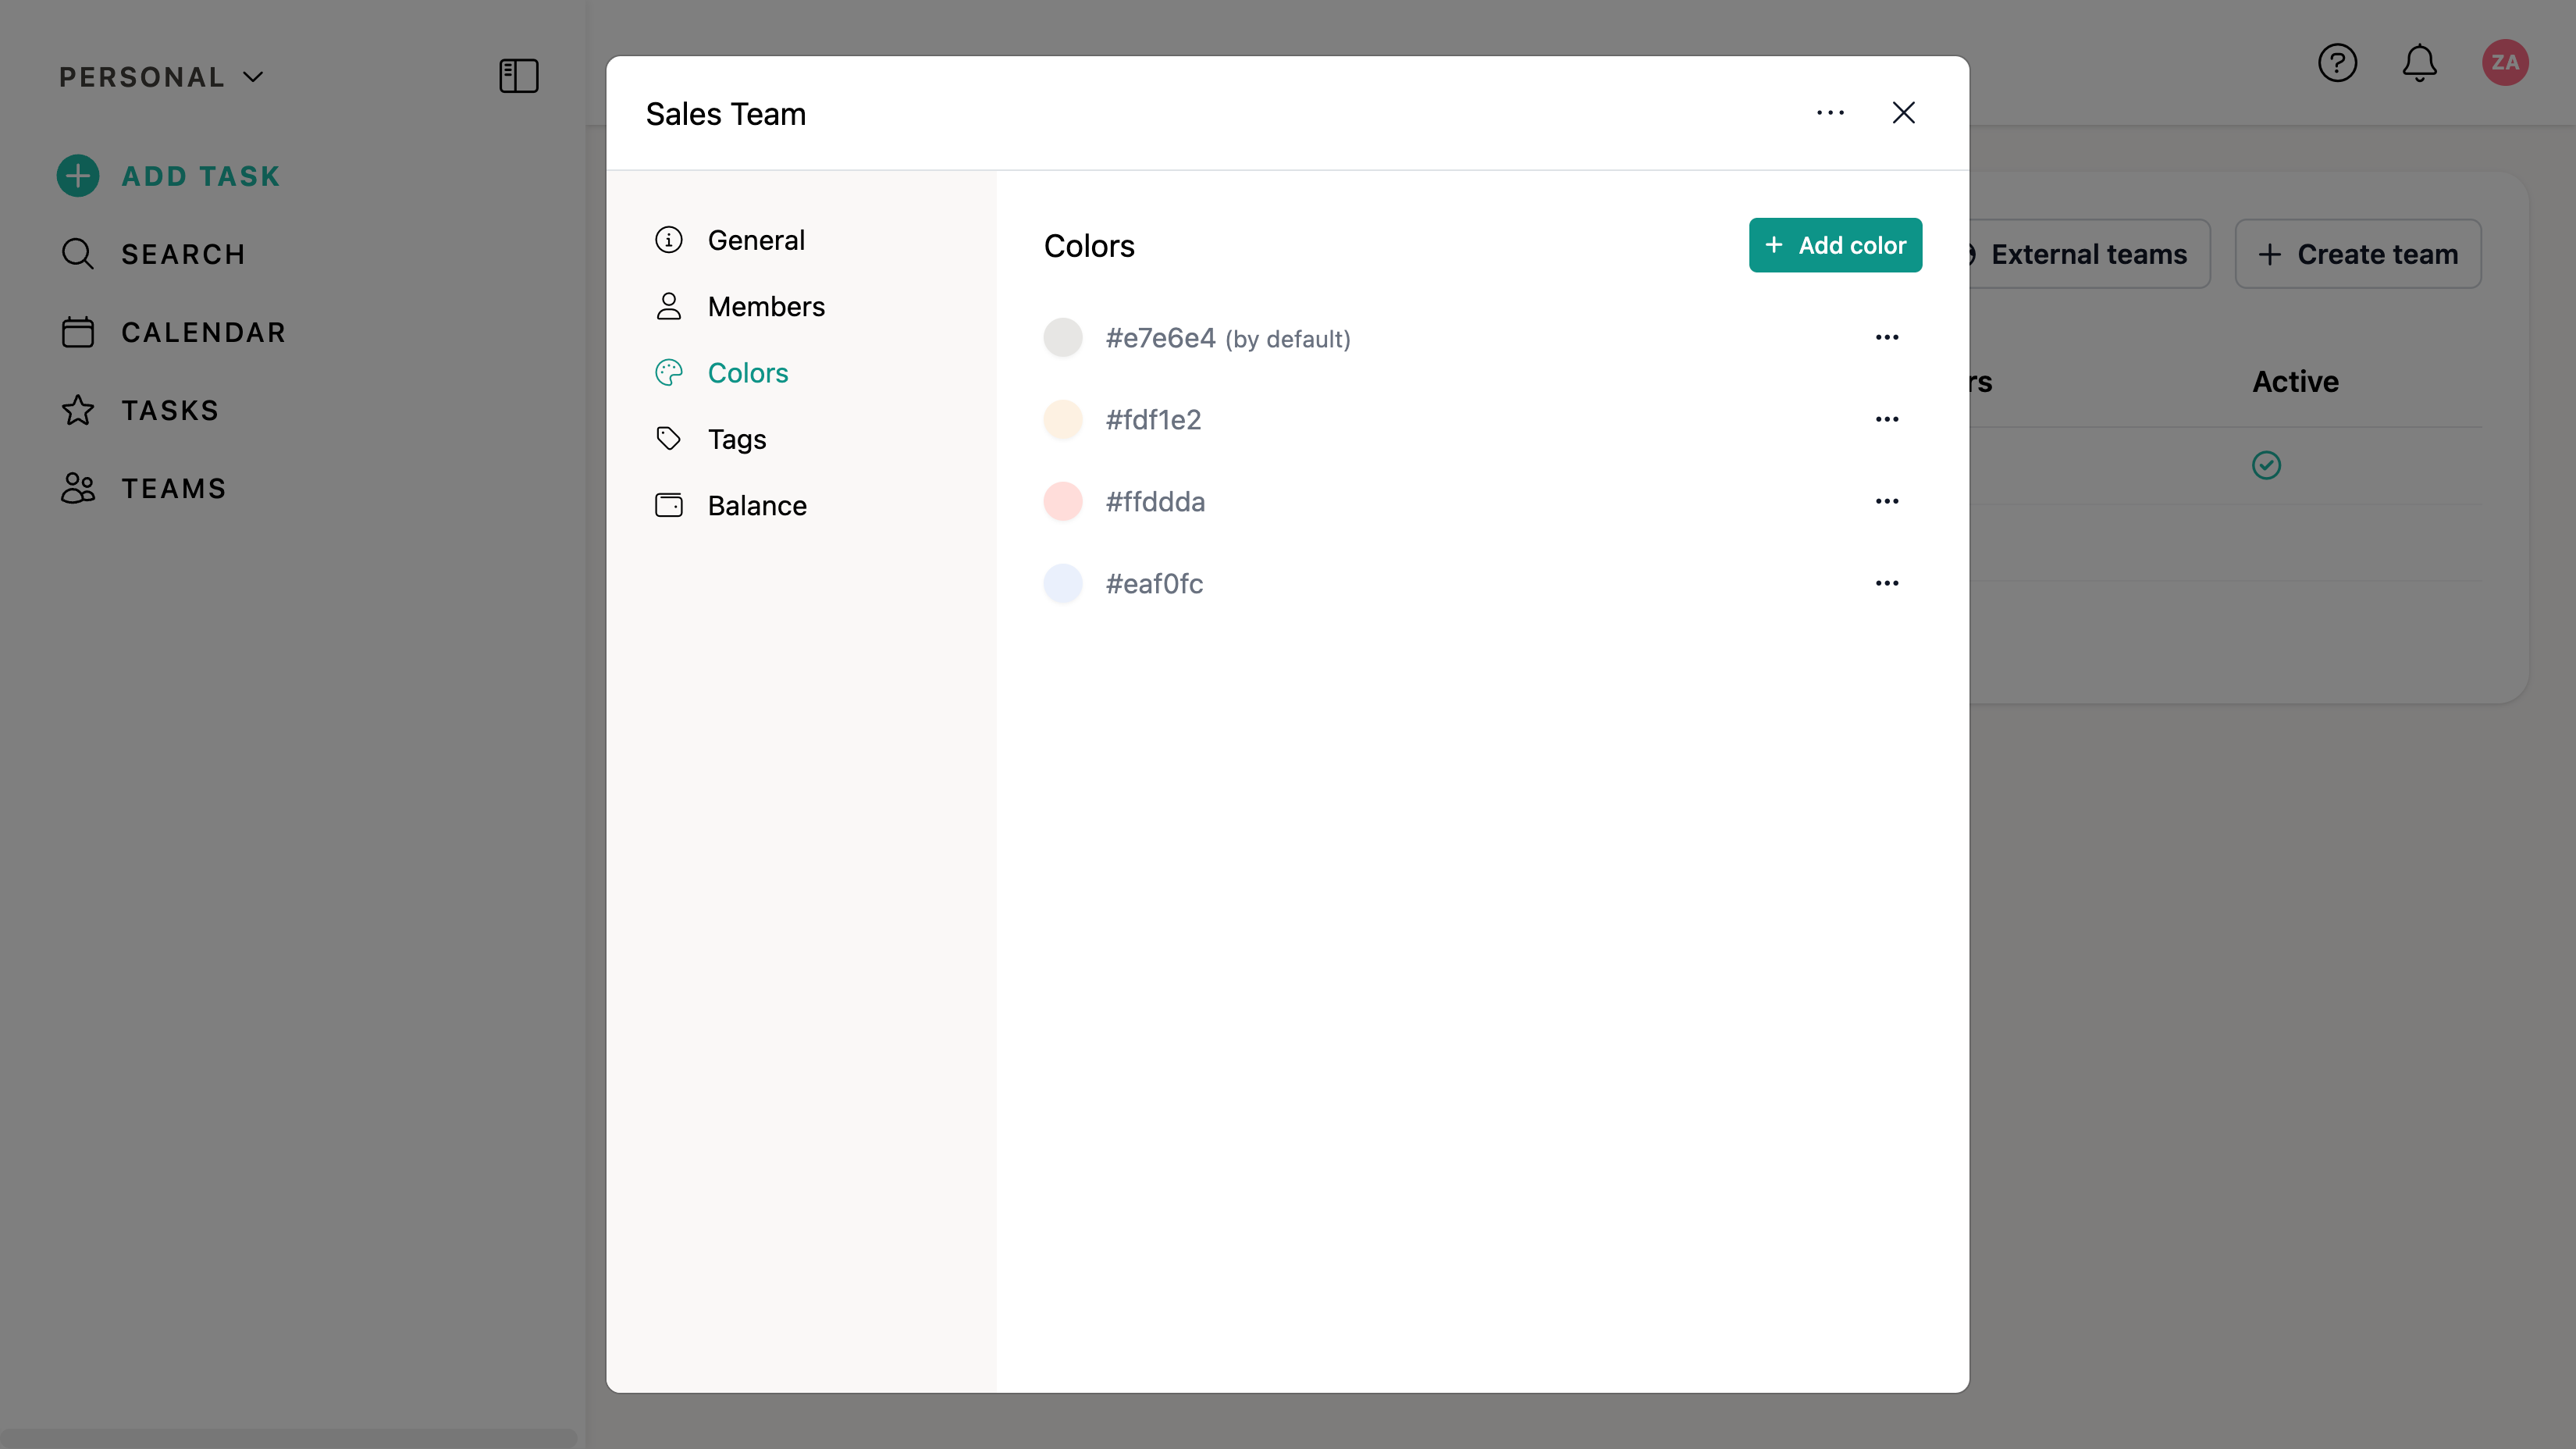2576x1449 pixels.
Task: Open the Sales Team dialog more menu
Action: tap(1830, 113)
